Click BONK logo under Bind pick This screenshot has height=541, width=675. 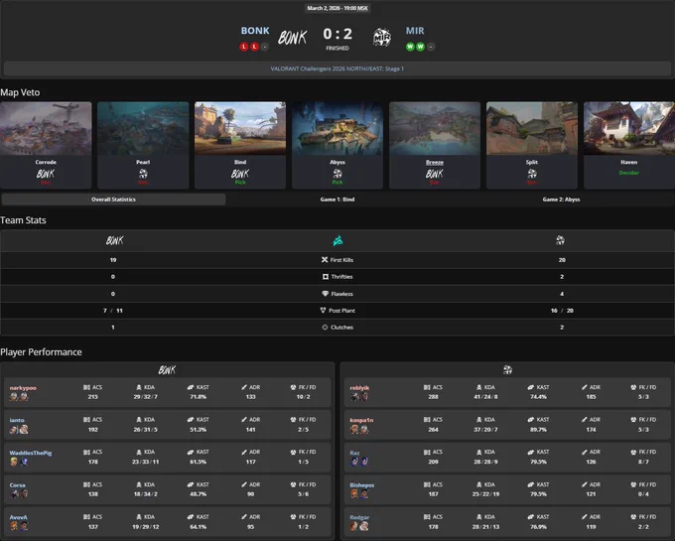(x=240, y=174)
